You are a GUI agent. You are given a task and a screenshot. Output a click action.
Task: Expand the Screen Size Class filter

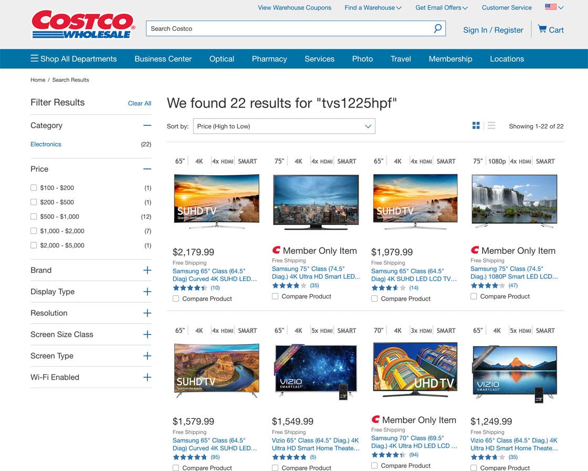click(x=147, y=335)
